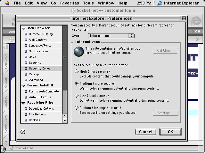
Task: Click the bullet icon beside Ratings
Action: (x=26, y=74)
